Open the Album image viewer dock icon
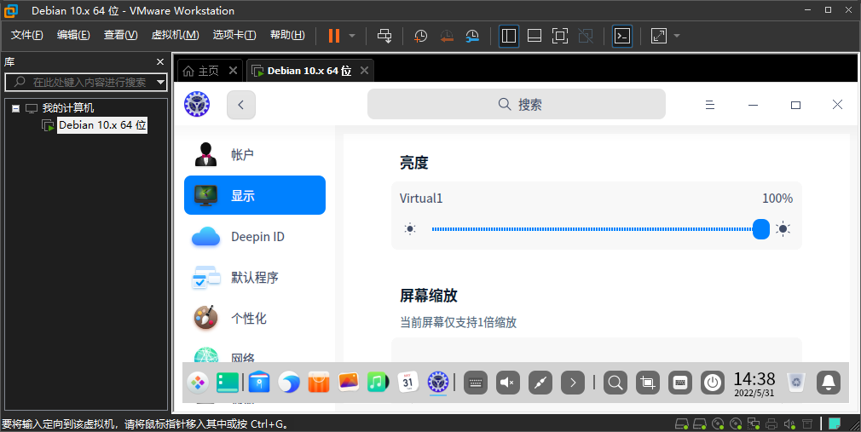This screenshot has width=861, height=432. (x=348, y=382)
